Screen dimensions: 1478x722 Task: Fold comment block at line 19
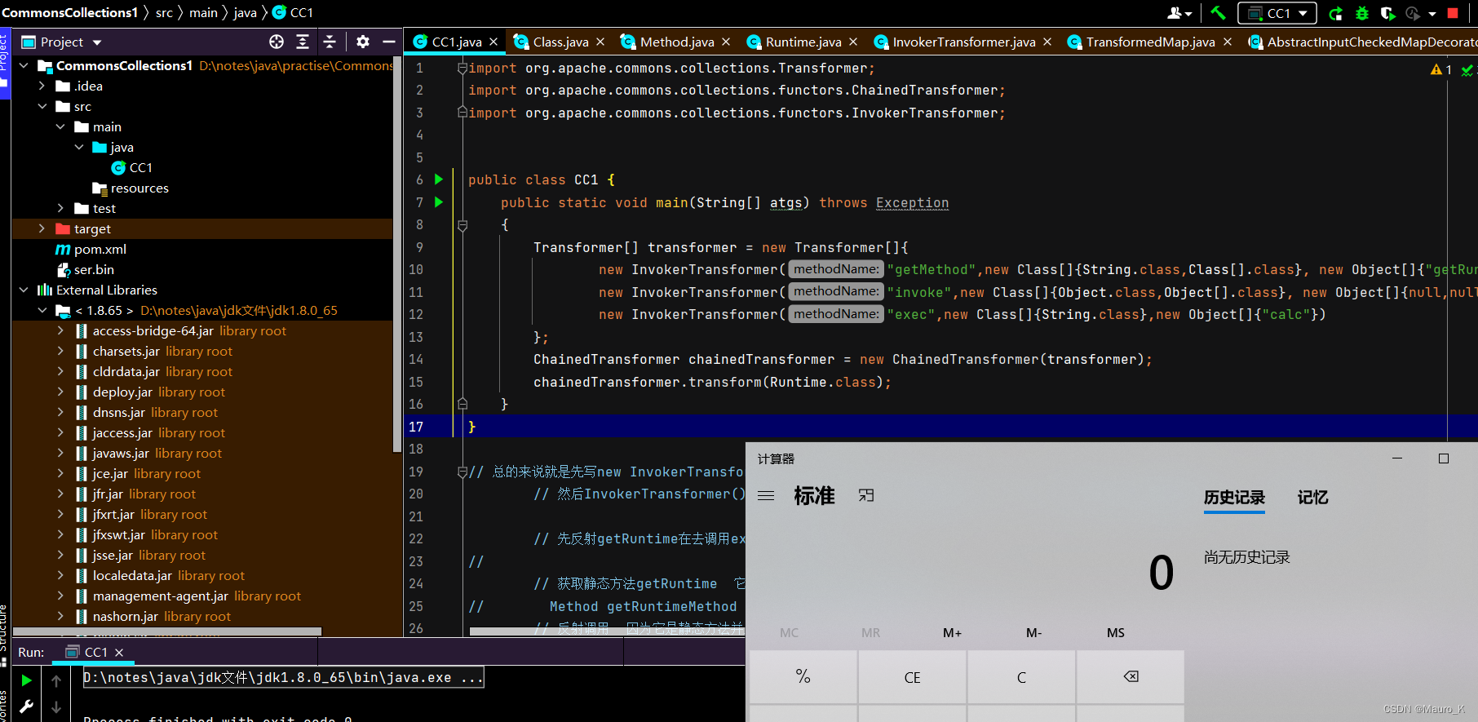point(462,472)
